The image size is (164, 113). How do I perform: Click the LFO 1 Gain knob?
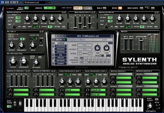70,82
